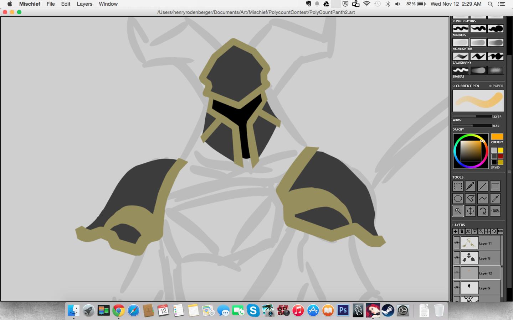Screen dimensions: 513x320
Task: Click the layer zoom magnifier icon
Action: click(481, 231)
